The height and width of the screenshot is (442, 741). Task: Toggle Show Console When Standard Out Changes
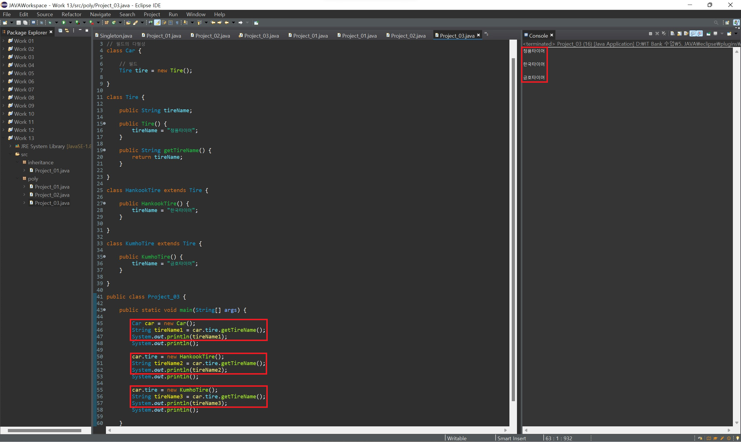pos(693,34)
